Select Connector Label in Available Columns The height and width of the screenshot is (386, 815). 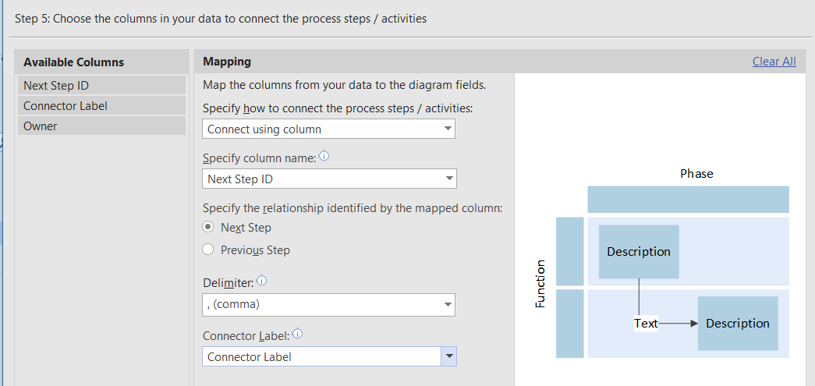(x=101, y=105)
